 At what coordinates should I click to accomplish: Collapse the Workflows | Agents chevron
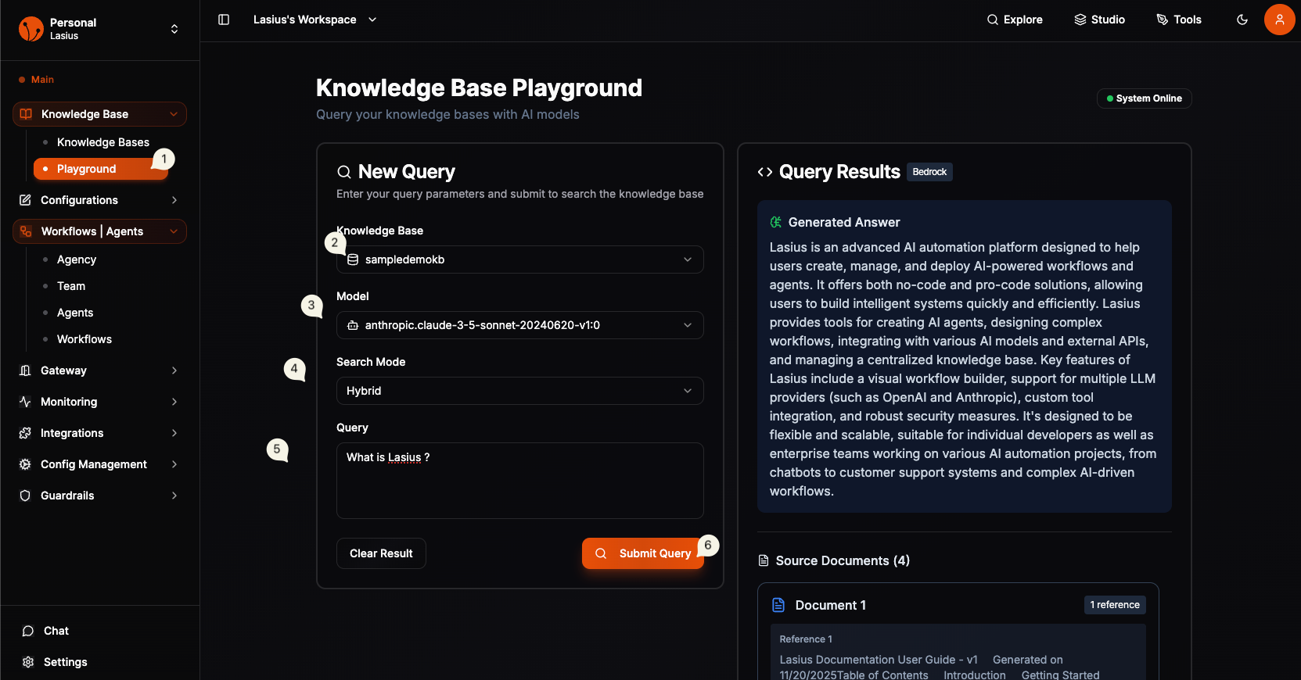click(174, 231)
